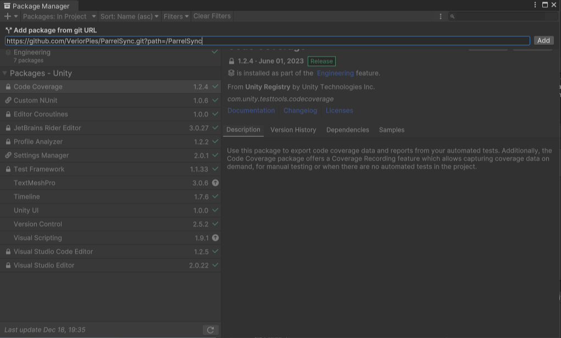561x338 pixels.
Task: Click TextMeshPro update available icon
Action: point(215,182)
